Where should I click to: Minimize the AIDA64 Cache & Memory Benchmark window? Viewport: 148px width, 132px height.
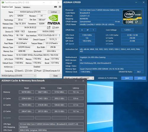point(76,81)
